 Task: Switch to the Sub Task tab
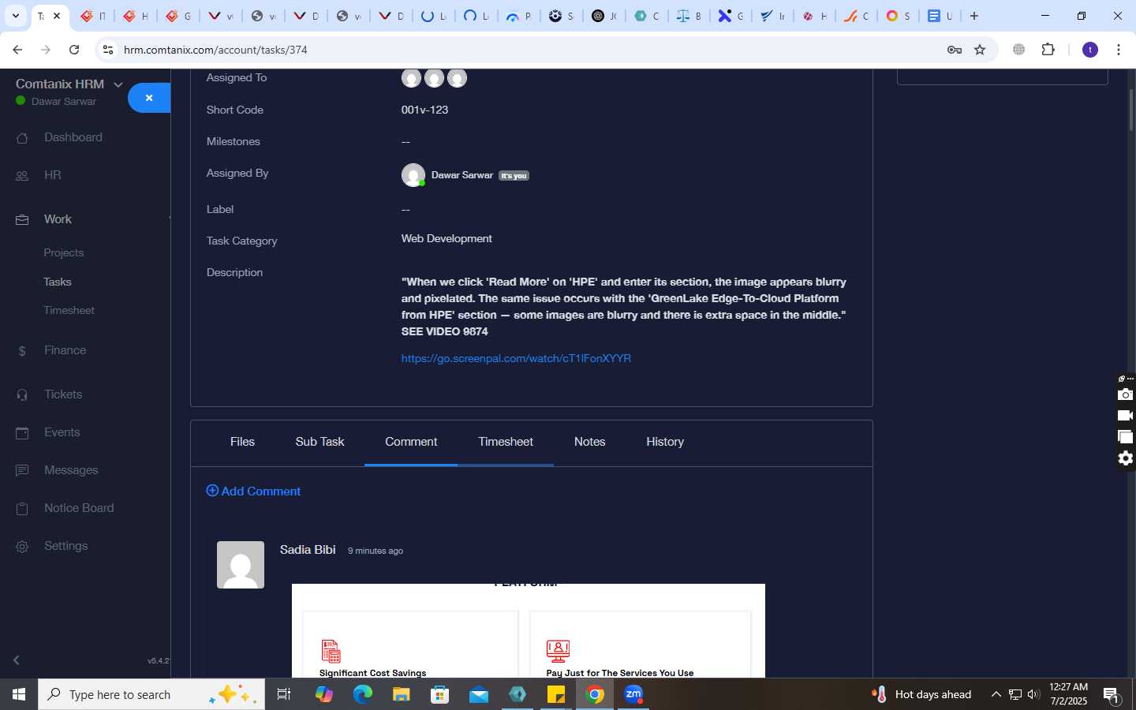(319, 442)
